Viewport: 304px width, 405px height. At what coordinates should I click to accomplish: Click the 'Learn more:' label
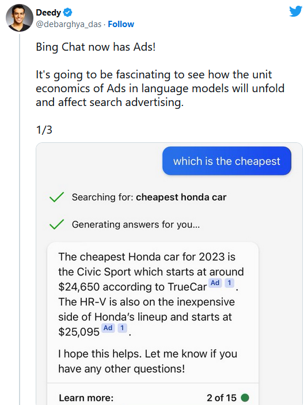86,398
